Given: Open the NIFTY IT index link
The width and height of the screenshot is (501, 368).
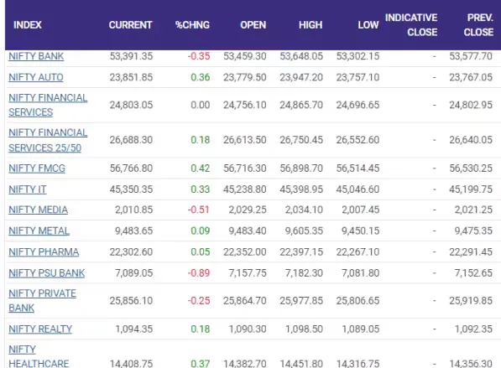Looking at the screenshot, I should click(28, 189).
